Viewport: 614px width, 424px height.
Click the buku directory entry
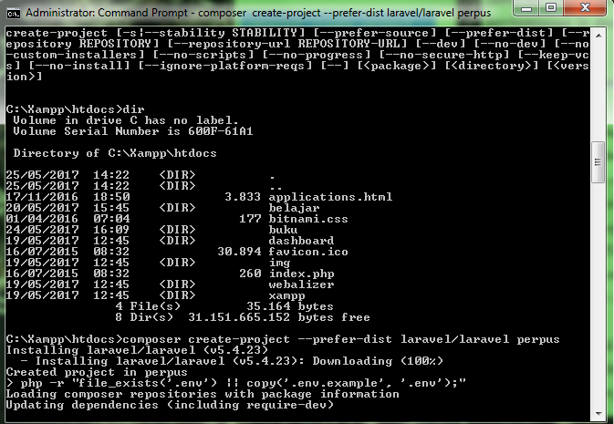(x=283, y=230)
